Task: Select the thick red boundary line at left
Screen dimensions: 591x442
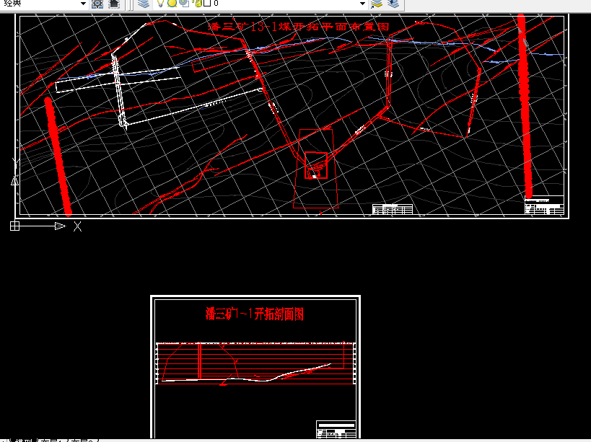Action: coord(58,157)
